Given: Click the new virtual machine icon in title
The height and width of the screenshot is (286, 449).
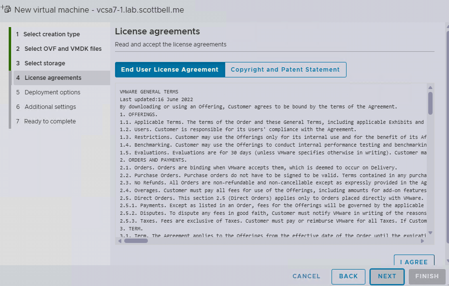Looking at the screenshot, I should tap(6, 9).
